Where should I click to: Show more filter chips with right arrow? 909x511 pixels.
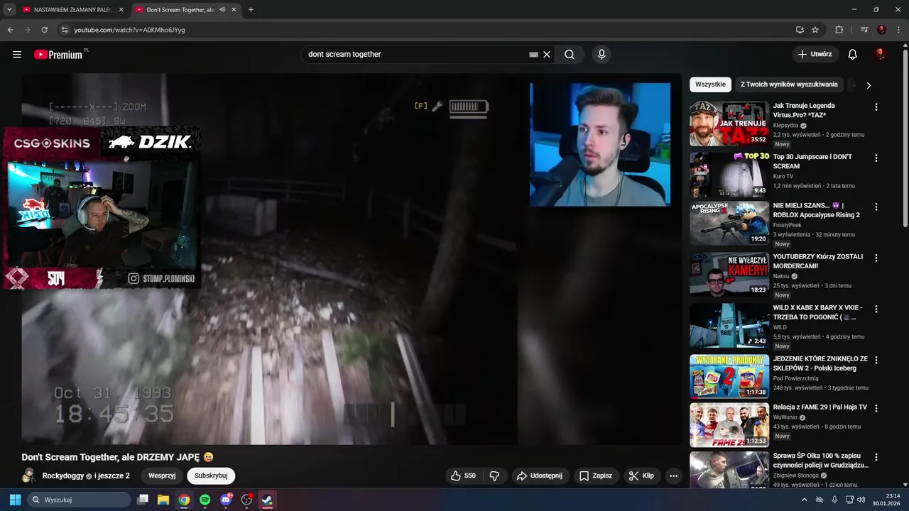coord(869,85)
